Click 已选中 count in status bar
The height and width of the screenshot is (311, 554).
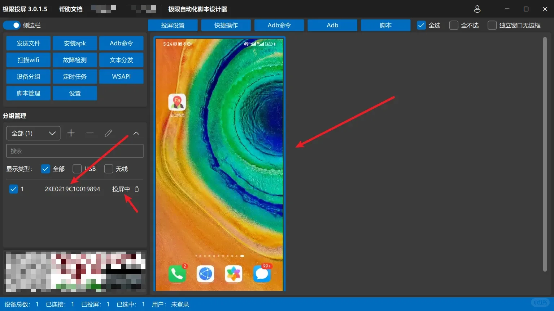pos(131,305)
